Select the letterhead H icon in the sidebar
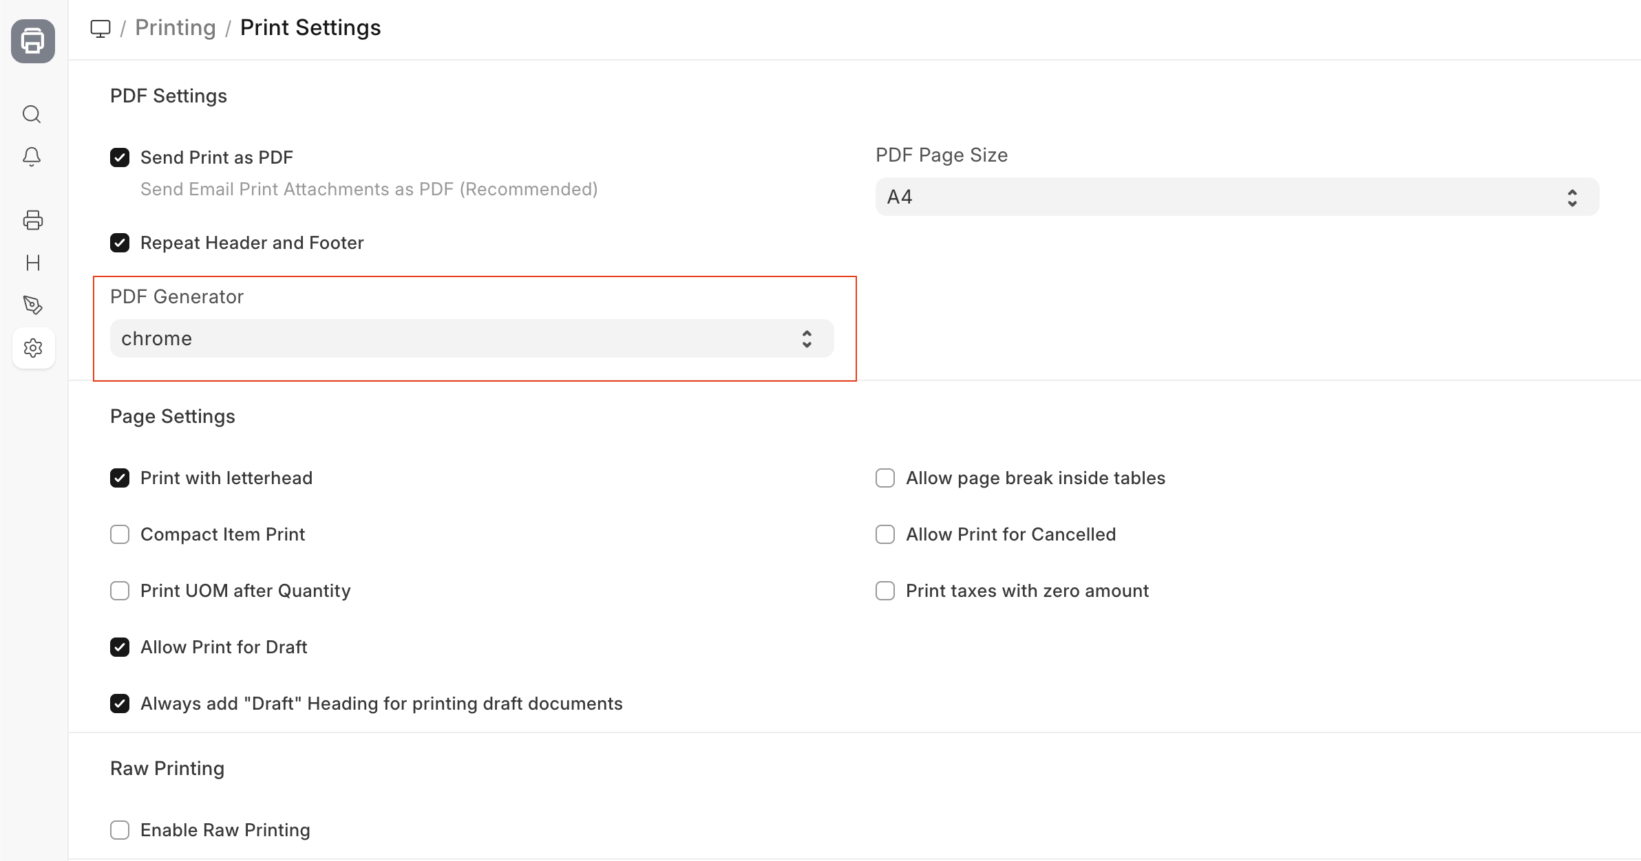Viewport: 1641px width, 861px height. coord(32,263)
